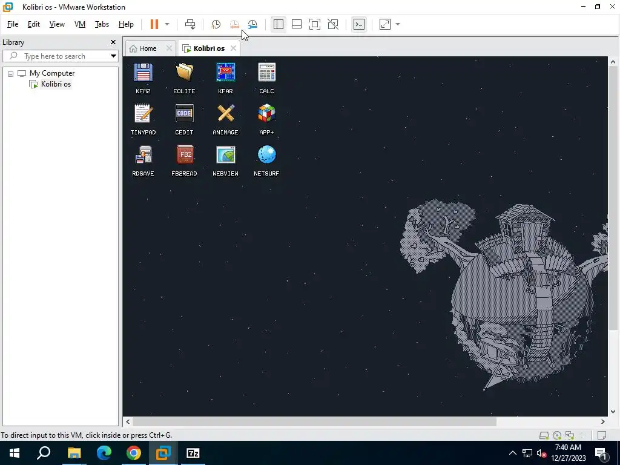Click the horizontal scrollbar thumb
Screen dimensions: 620x465
point(314,422)
